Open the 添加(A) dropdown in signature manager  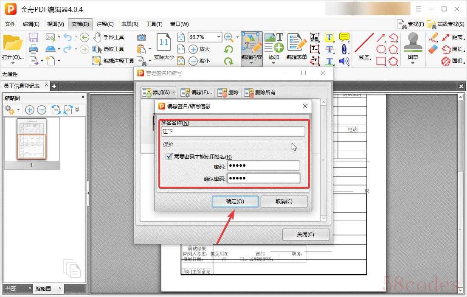(x=158, y=92)
